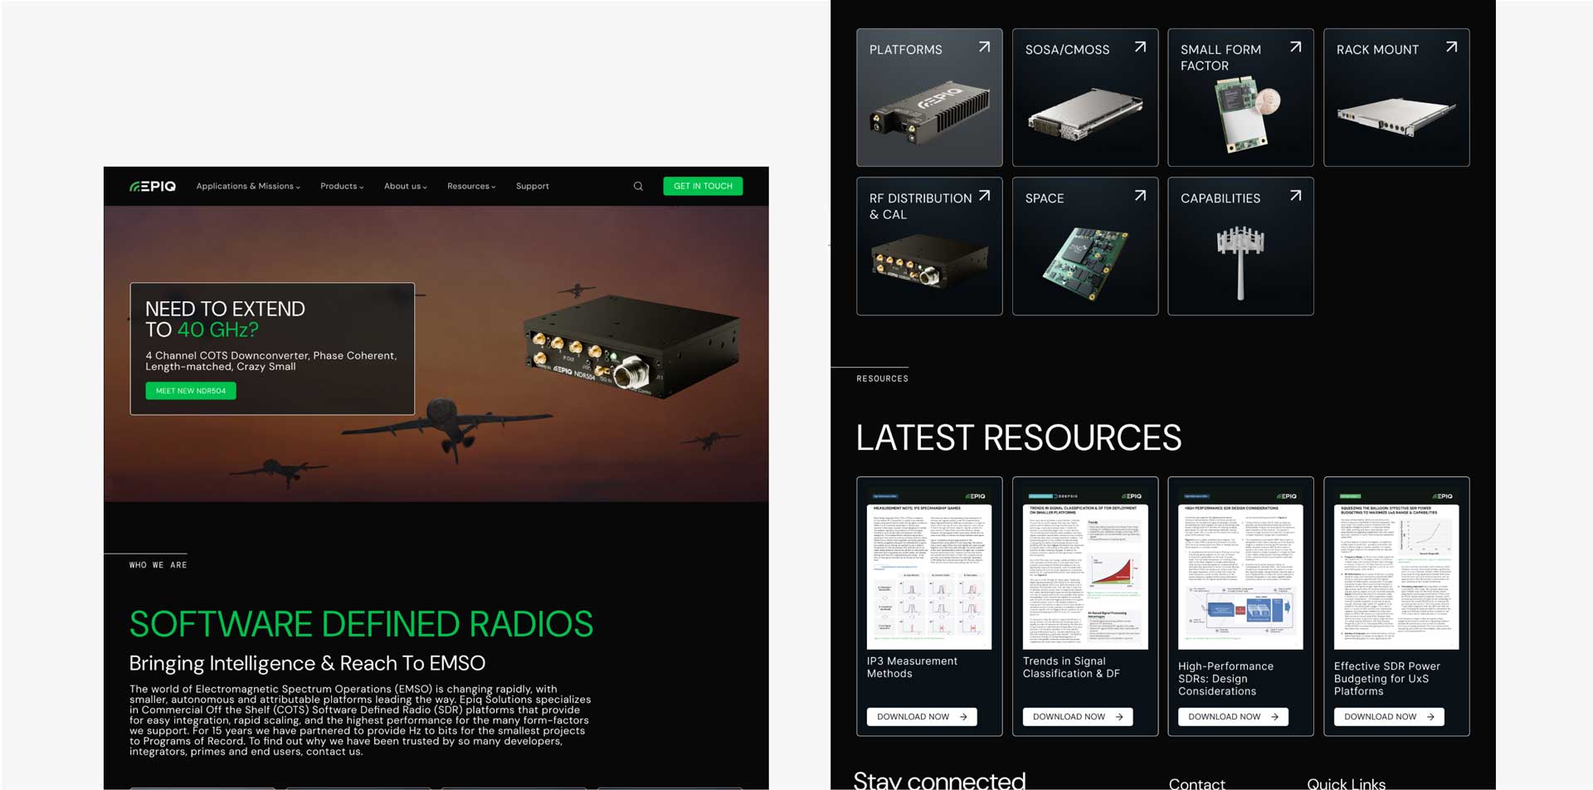Click the 'NEED TO EXTEND TO 40 GHz?' headline

coord(225,319)
